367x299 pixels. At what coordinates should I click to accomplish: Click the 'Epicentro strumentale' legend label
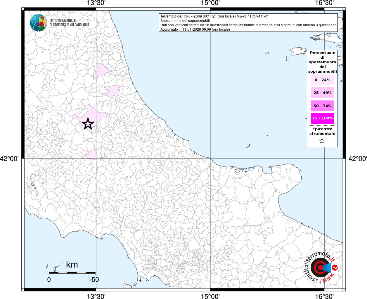pos(322,131)
